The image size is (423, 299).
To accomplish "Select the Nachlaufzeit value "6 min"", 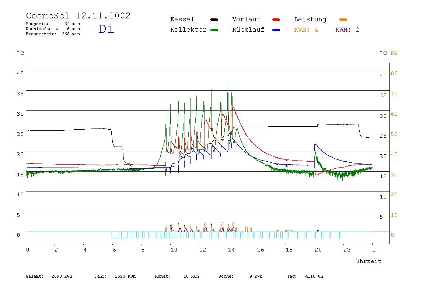I will click(74, 29).
